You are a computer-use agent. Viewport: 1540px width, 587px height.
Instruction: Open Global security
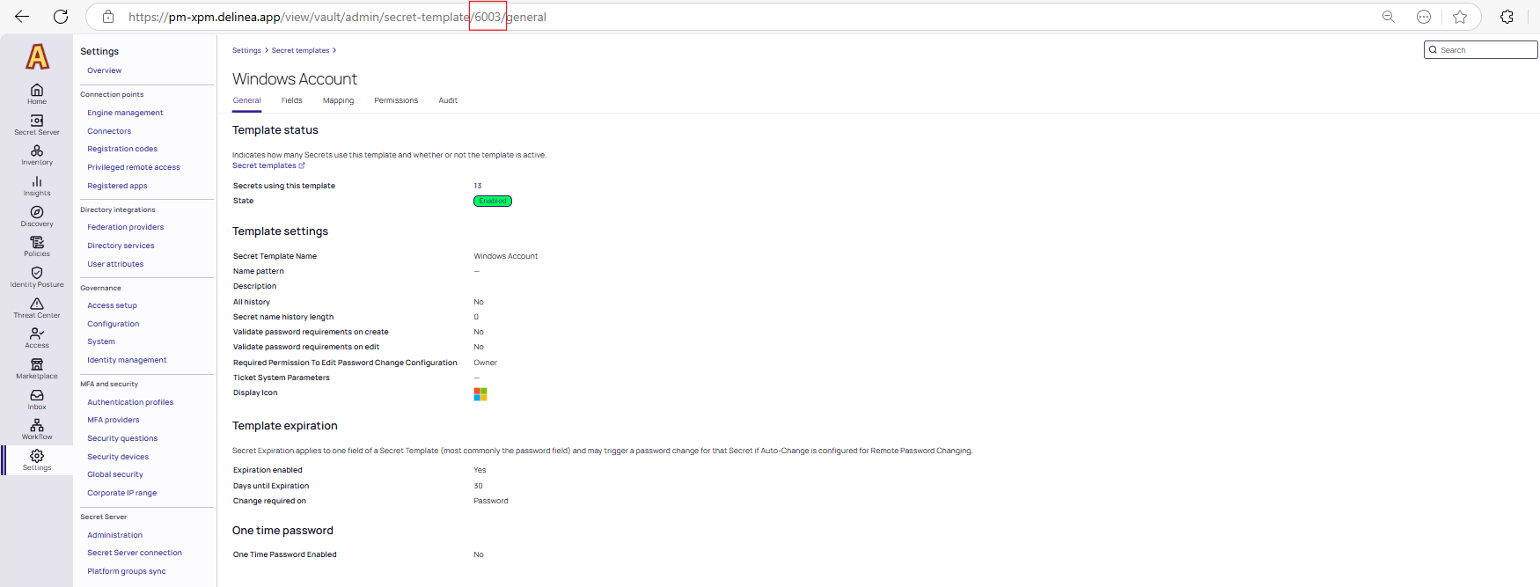point(114,474)
